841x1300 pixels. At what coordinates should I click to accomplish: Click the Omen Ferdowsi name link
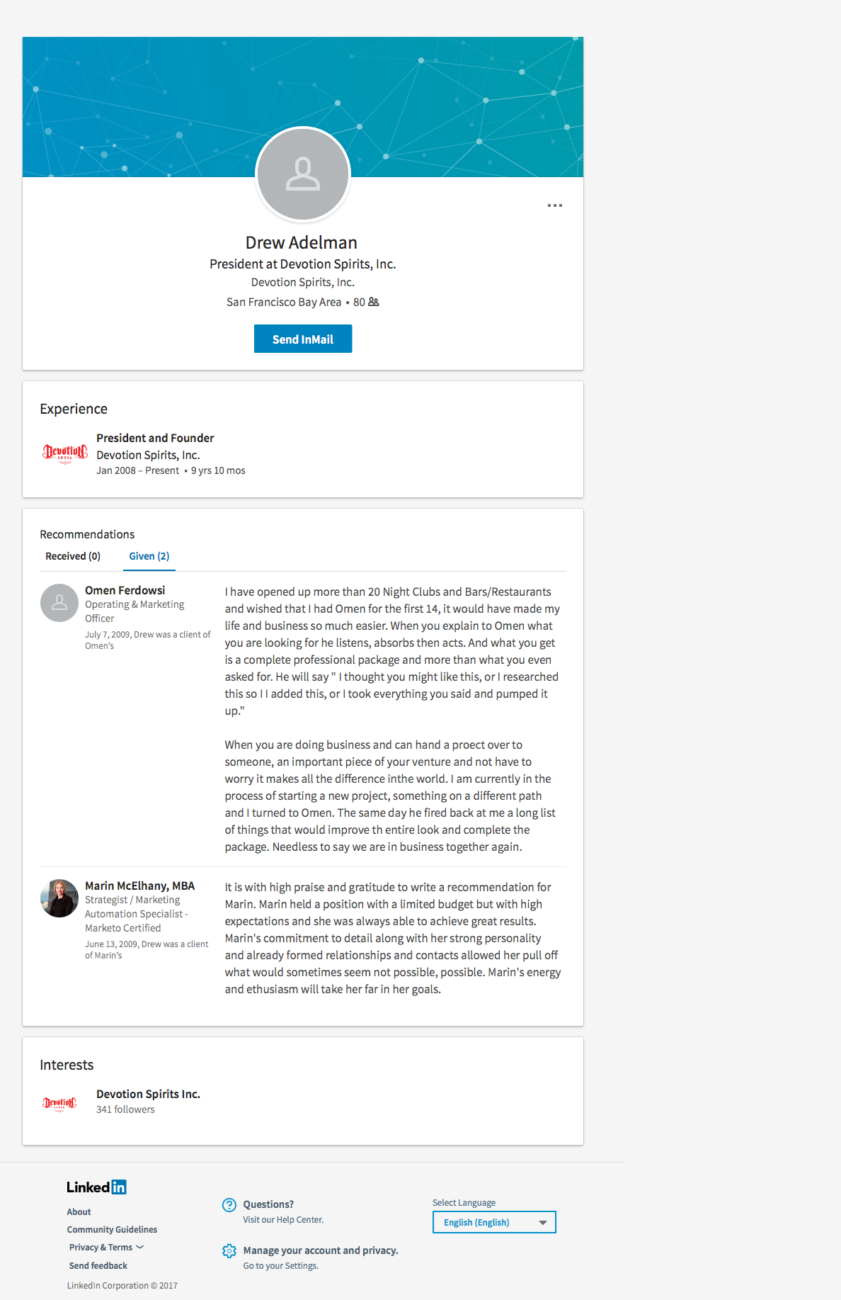coord(125,590)
